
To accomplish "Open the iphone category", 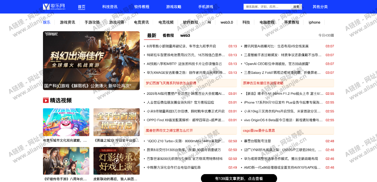I will pyautogui.click(x=314, y=22).
